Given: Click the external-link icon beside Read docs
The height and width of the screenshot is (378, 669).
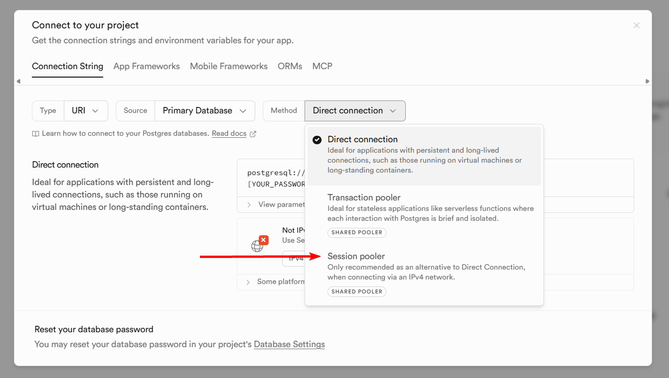Looking at the screenshot, I should click(253, 133).
